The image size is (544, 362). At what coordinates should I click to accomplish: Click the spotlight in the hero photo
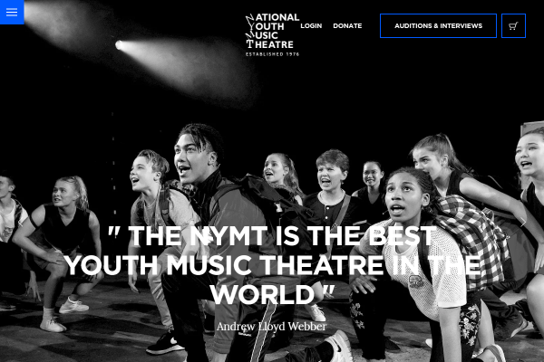pyautogui.click(x=119, y=45)
